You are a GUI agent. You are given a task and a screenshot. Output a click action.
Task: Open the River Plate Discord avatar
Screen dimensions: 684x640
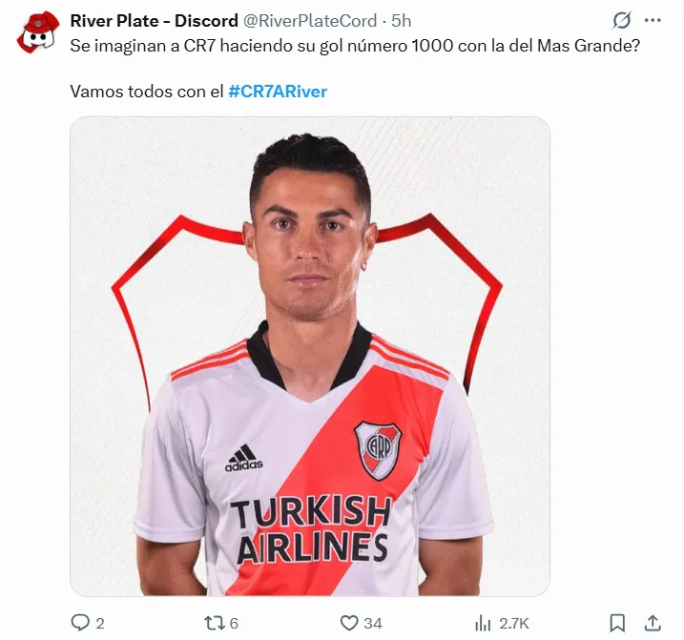click(38, 32)
